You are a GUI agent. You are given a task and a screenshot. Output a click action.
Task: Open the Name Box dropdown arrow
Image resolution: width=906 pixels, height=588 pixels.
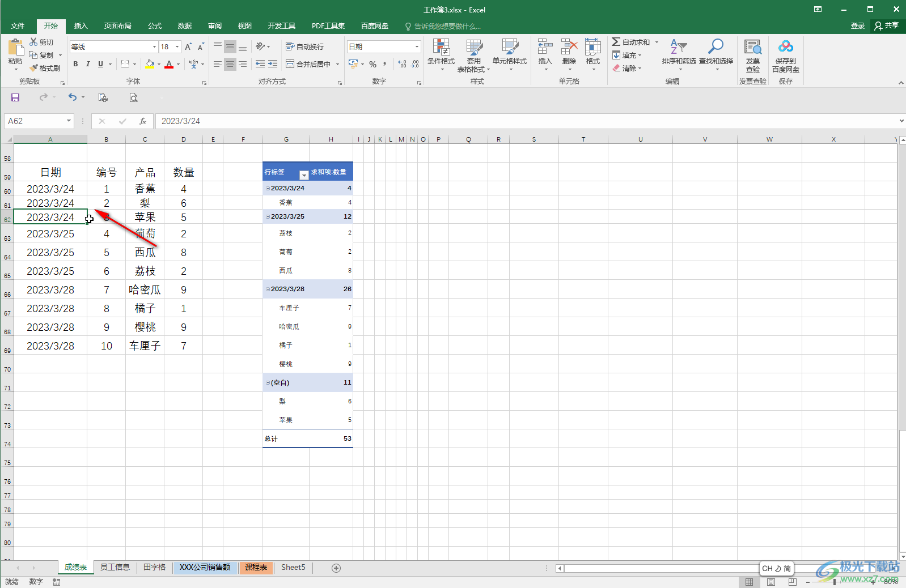69,121
